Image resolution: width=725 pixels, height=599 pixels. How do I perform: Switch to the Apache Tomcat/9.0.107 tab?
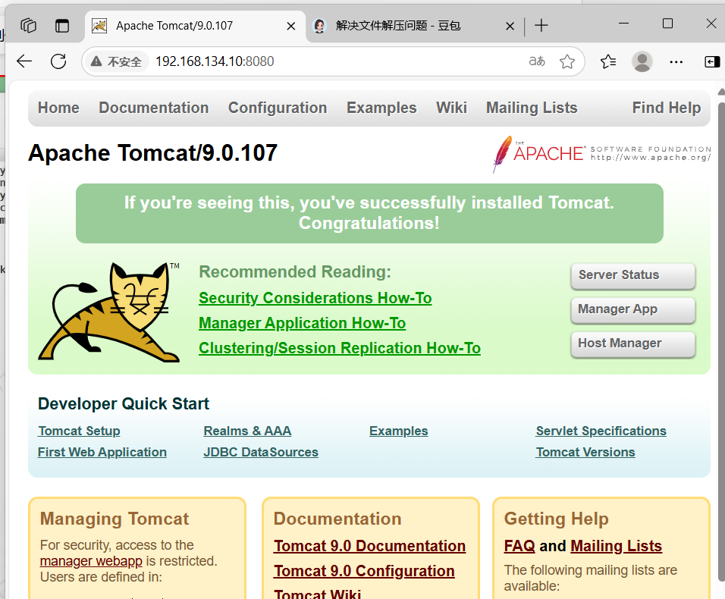click(x=195, y=26)
